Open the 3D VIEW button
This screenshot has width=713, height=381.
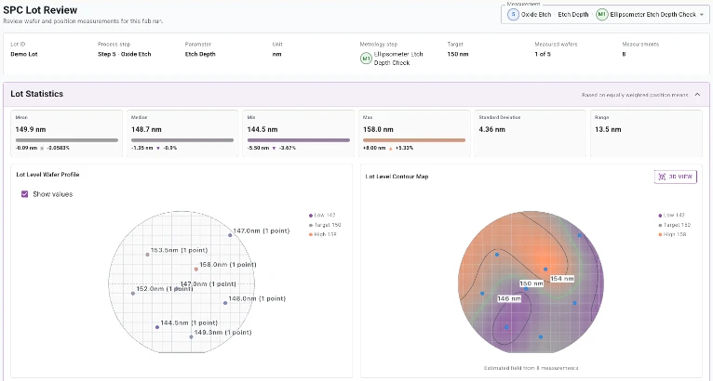tap(675, 177)
